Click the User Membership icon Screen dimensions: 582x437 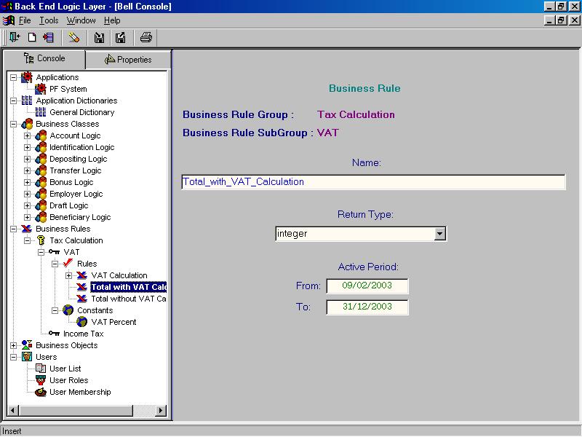coord(41,392)
